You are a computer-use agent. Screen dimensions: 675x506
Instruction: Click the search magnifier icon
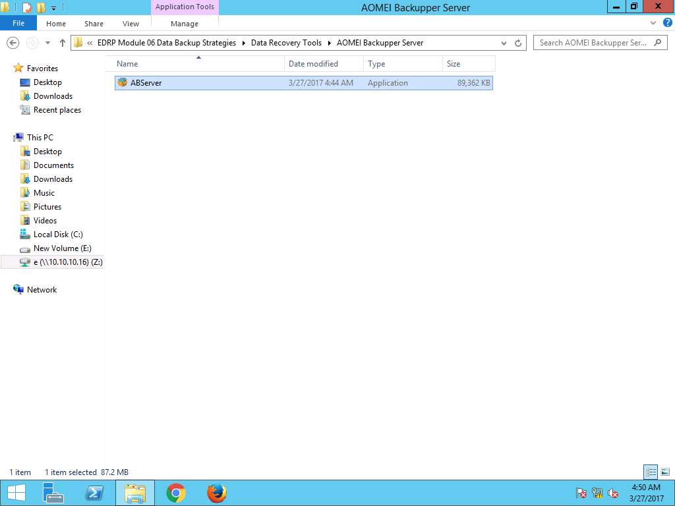(657, 43)
